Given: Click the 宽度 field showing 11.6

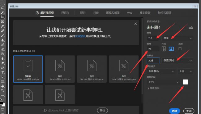Looking at the screenshot, I should [153, 38].
